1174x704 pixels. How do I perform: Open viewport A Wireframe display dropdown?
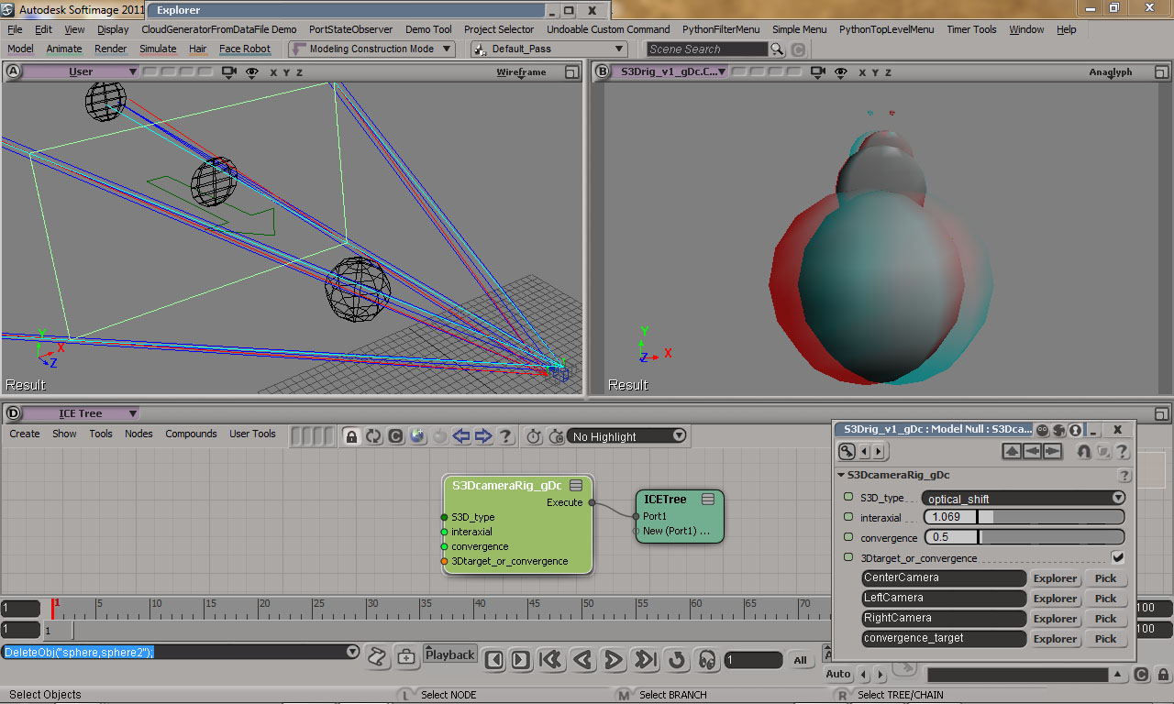(521, 71)
